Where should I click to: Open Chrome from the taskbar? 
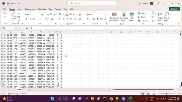click(111, 99)
